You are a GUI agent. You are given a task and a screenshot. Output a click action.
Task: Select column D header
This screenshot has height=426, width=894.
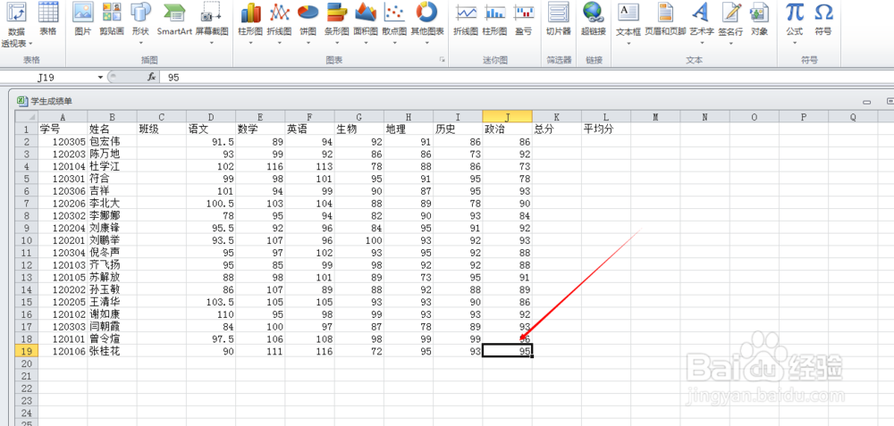pos(211,117)
